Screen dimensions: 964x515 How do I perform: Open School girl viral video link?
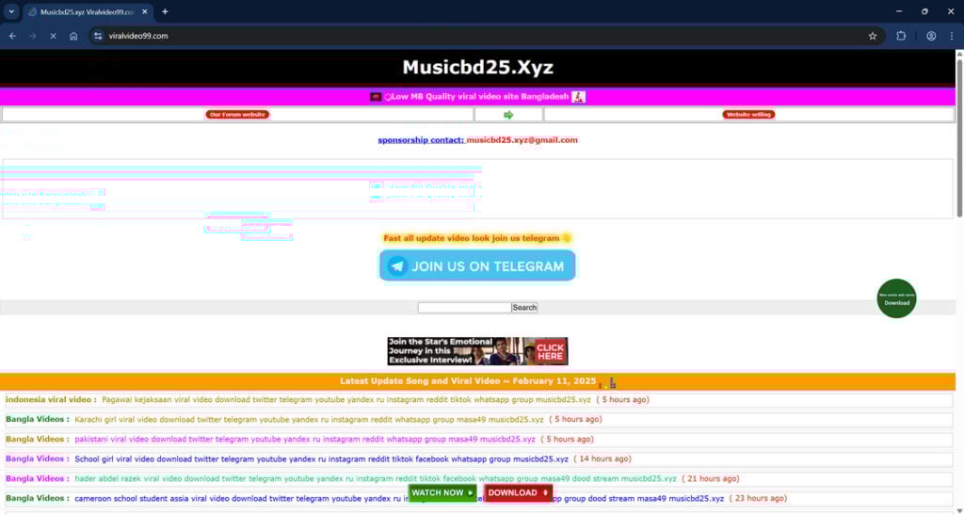[322, 459]
